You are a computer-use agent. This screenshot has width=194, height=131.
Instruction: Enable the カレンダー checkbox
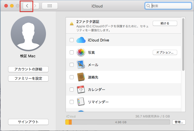click(x=72, y=90)
